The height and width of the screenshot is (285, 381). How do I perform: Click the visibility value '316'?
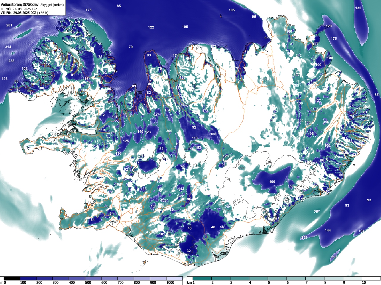pos(326,122)
